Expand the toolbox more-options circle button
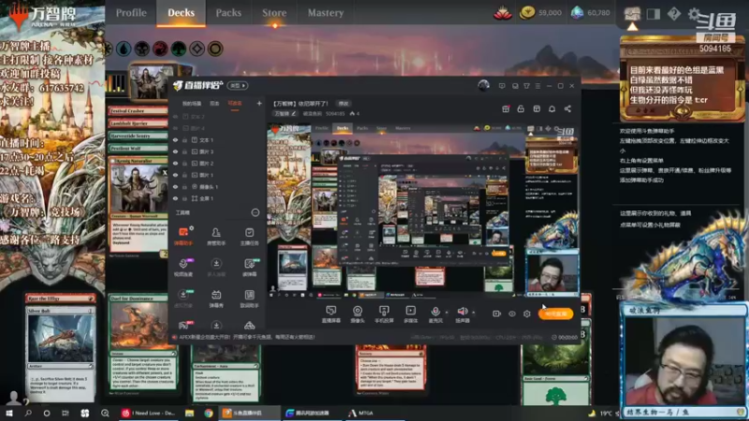Image resolution: width=749 pixels, height=421 pixels. (x=255, y=212)
